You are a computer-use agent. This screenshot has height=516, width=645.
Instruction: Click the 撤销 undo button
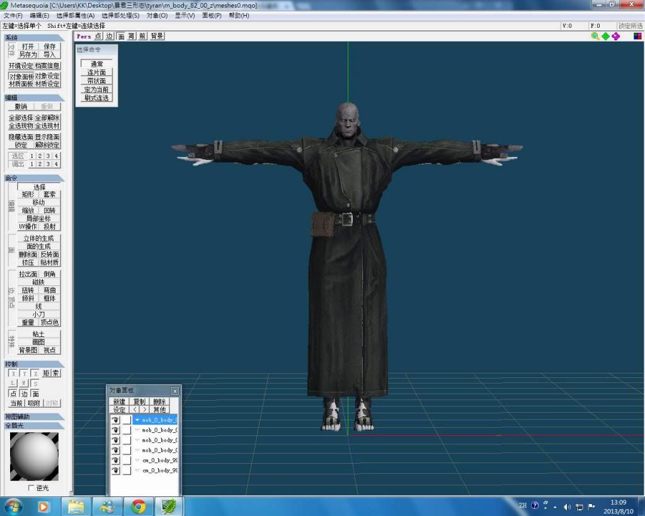pyautogui.click(x=21, y=106)
